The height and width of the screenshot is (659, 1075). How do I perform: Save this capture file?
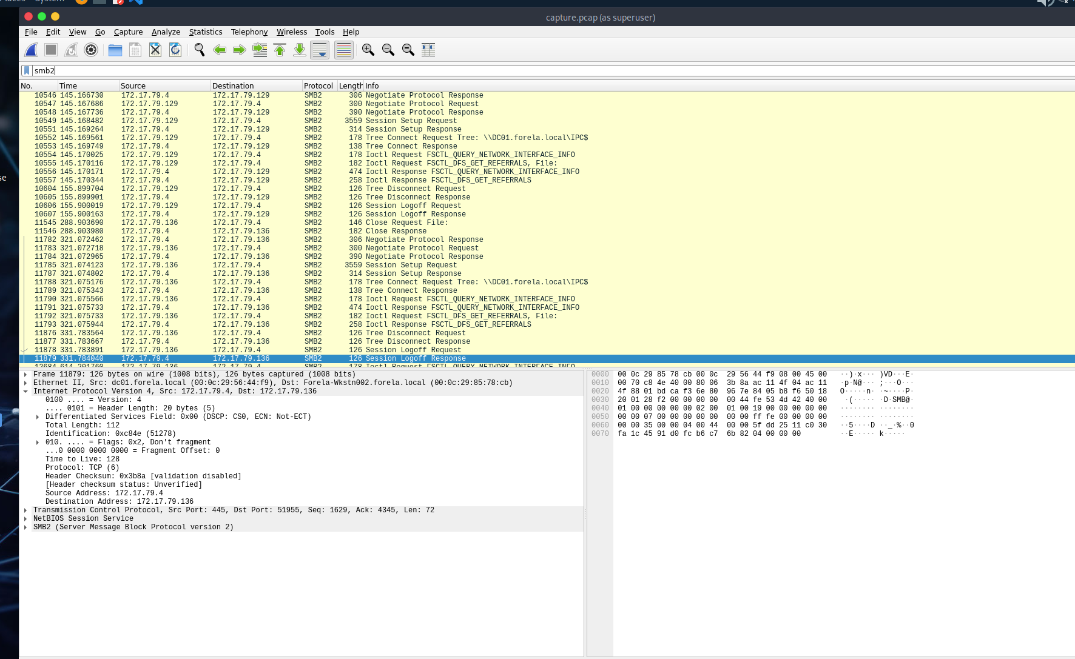coord(135,50)
